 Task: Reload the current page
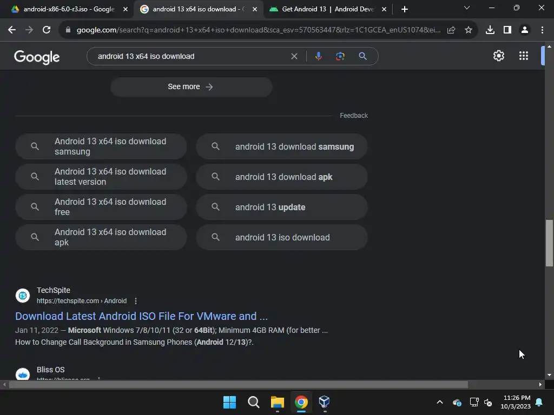coord(47,30)
